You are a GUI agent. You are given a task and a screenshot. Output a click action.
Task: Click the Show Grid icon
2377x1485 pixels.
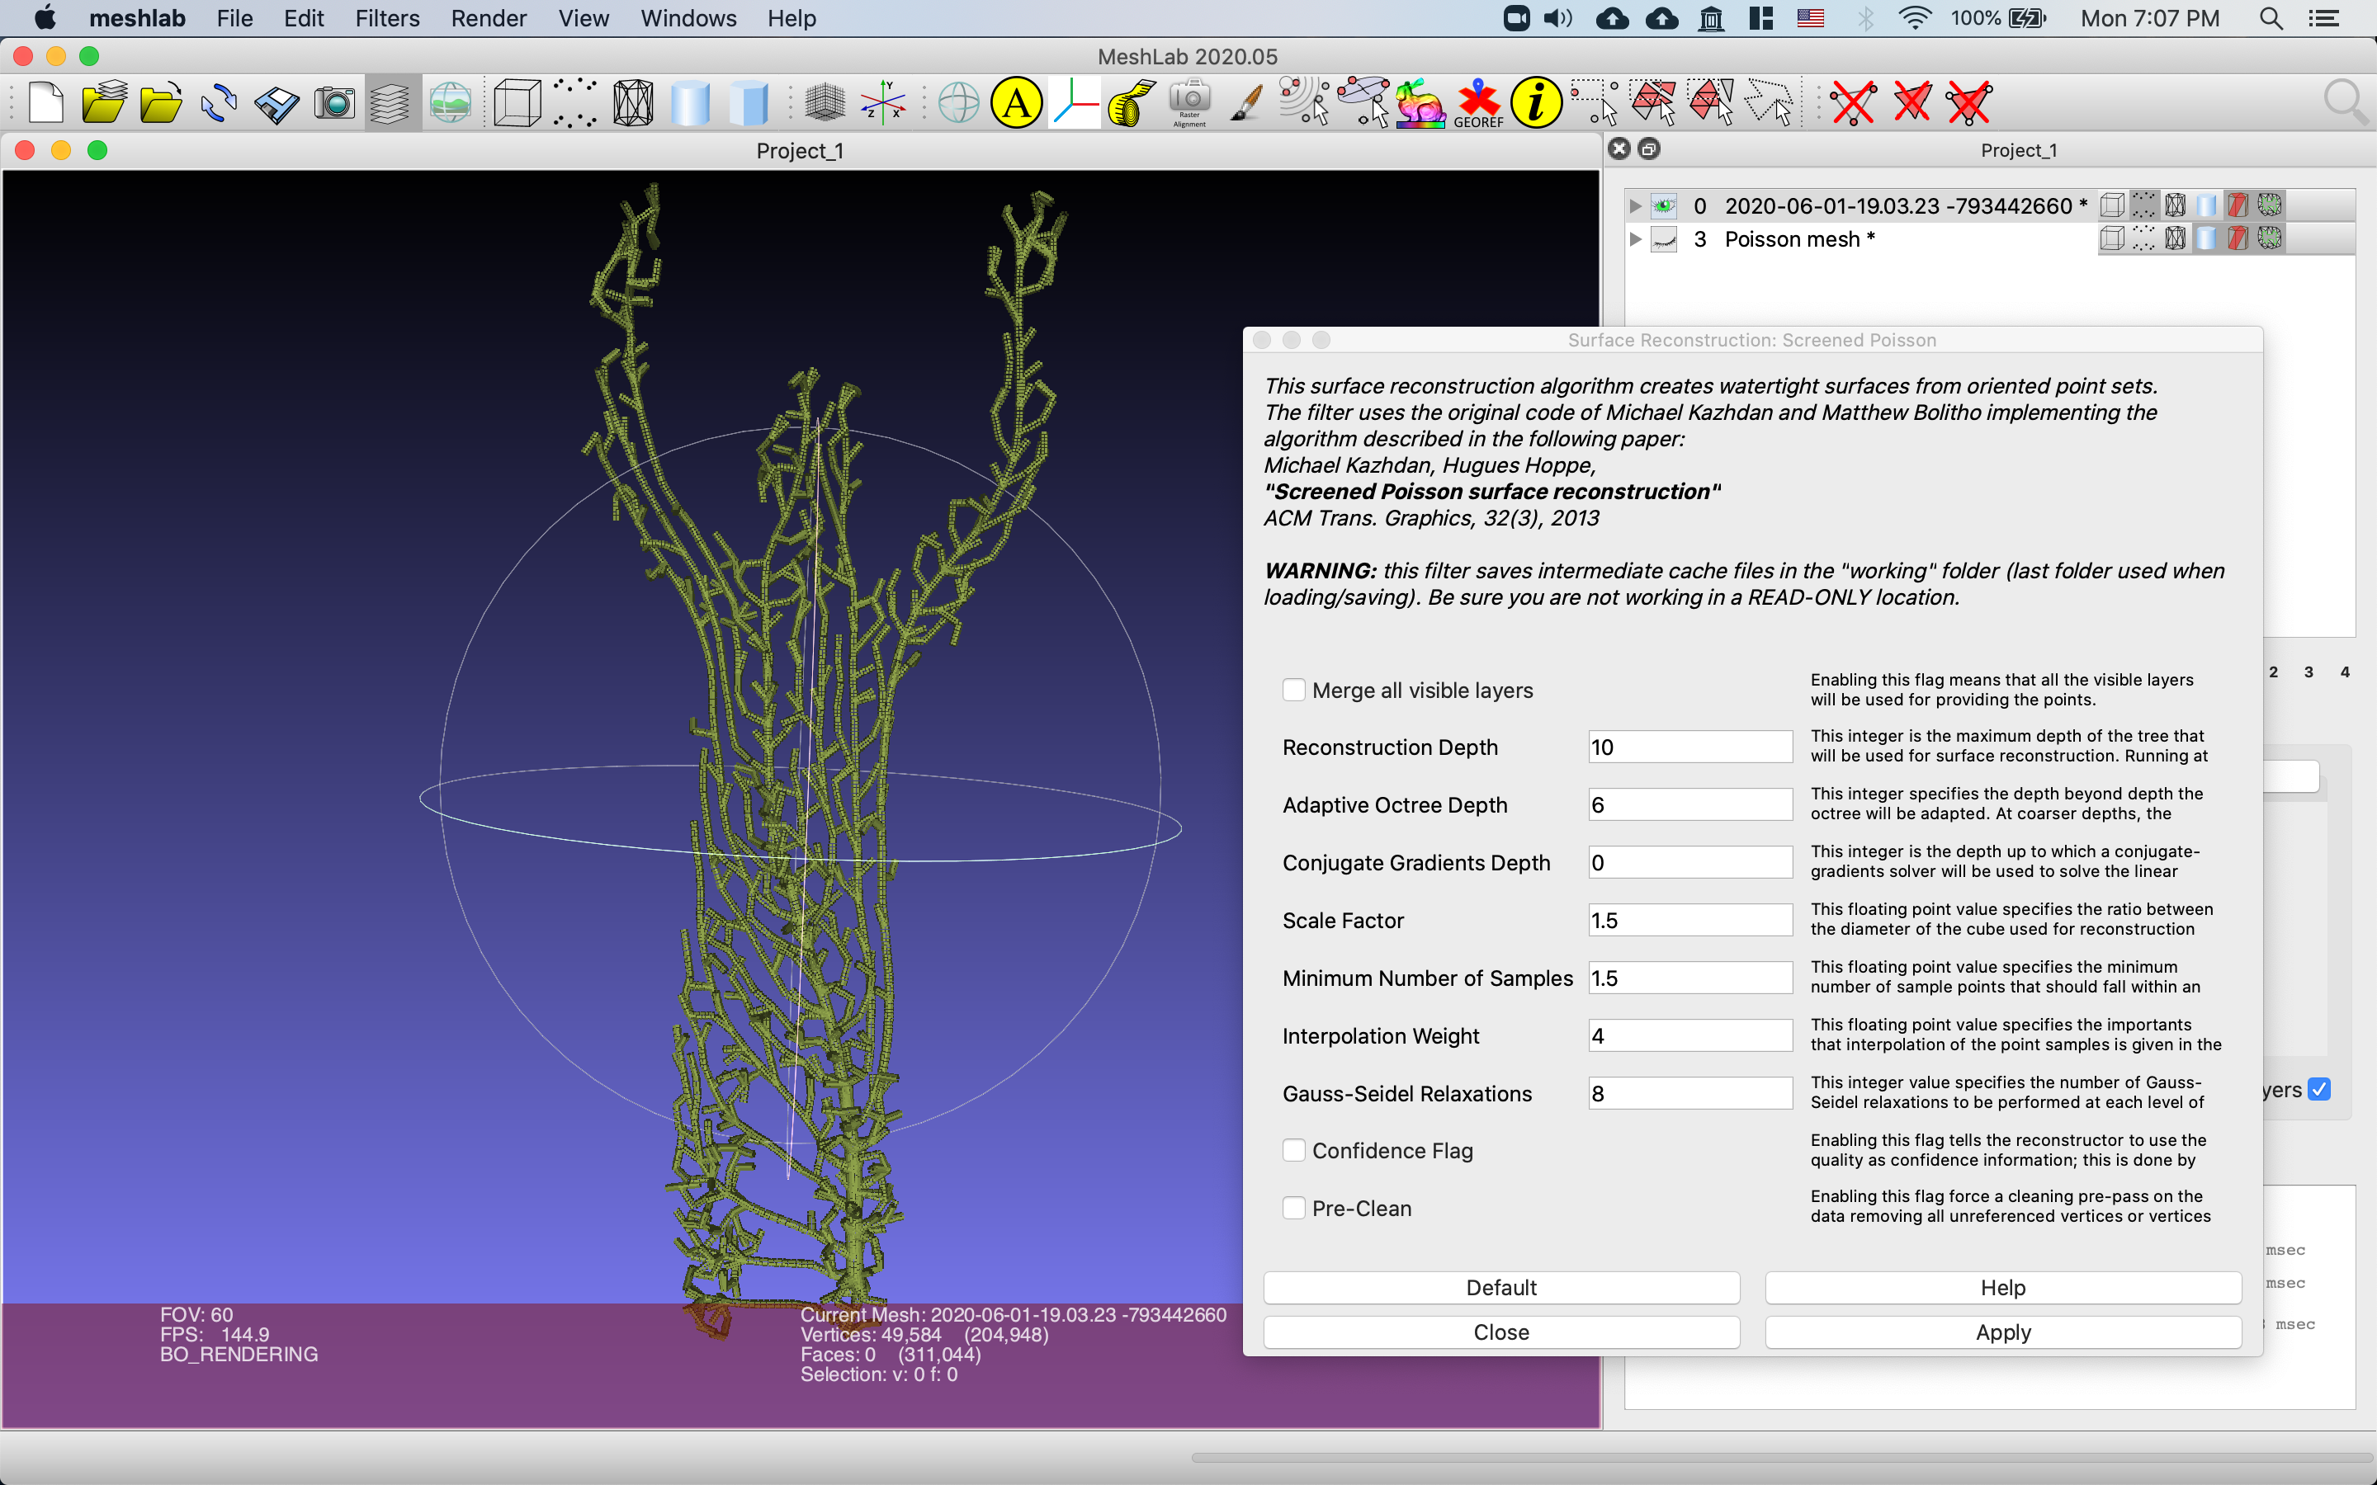(x=824, y=102)
